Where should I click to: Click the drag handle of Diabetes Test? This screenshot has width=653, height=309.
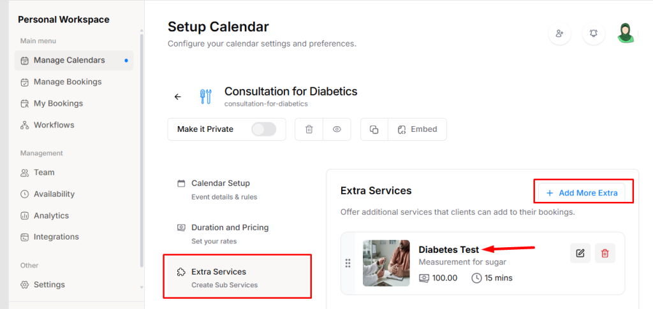coord(348,263)
